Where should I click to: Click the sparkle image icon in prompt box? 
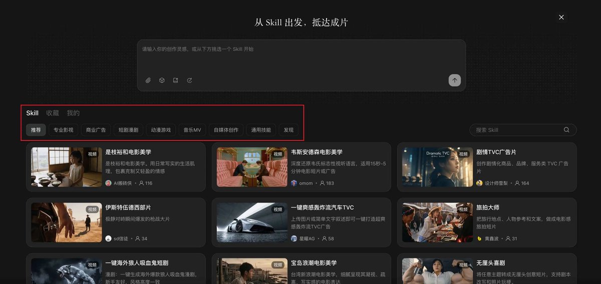pos(176,80)
